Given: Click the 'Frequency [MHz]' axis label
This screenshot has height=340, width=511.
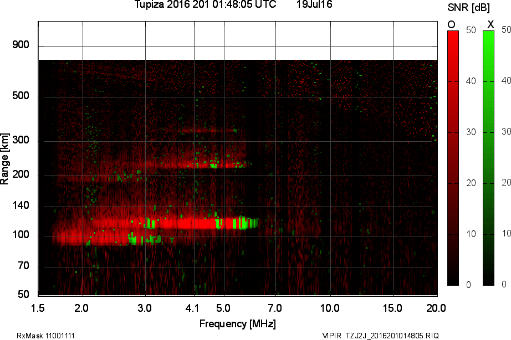Looking at the screenshot, I should pos(237,323).
